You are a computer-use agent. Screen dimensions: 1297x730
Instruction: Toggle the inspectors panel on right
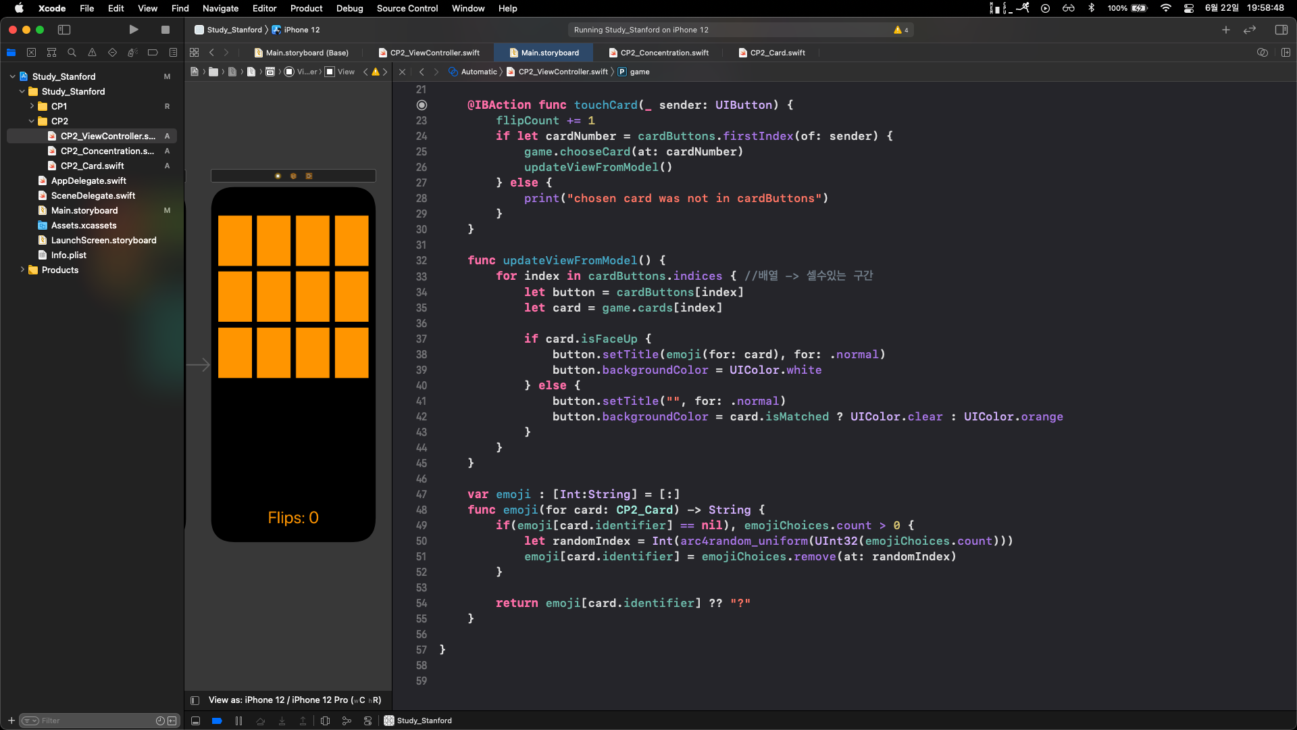tap(1281, 30)
